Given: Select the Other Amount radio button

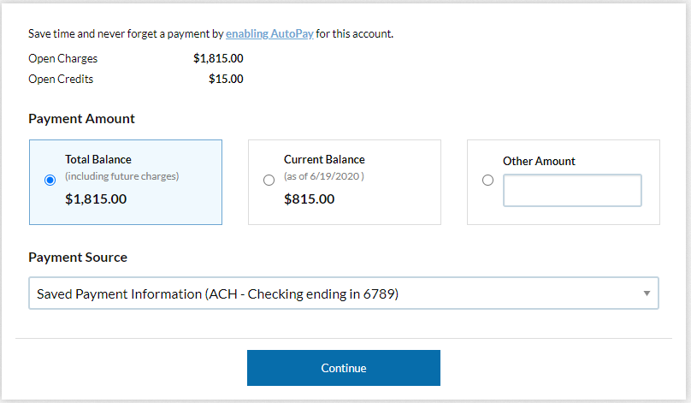Looking at the screenshot, I should tap(487, 180).
